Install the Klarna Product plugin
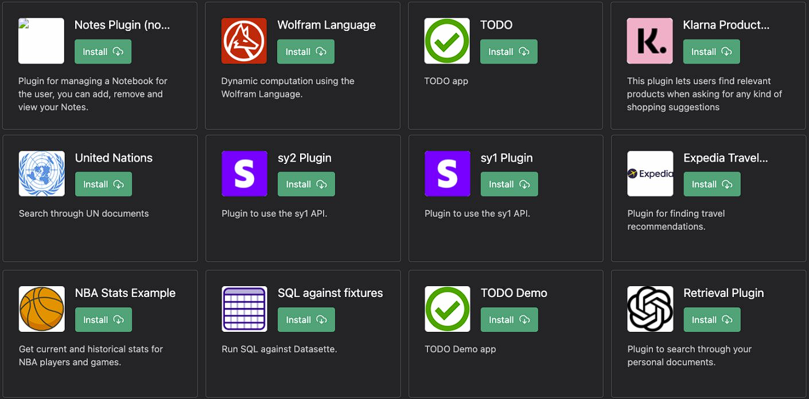The height and width of the screenshot is (399, 809). click(x=711, y=52)
